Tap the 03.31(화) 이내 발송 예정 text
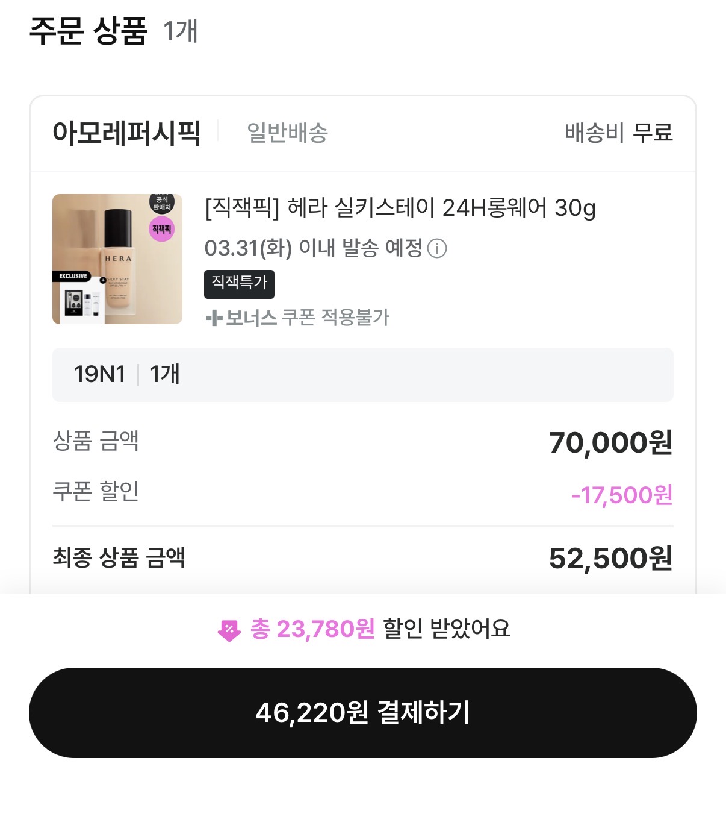The width and height of the screenshot is (726, 834). pos(313,248)
